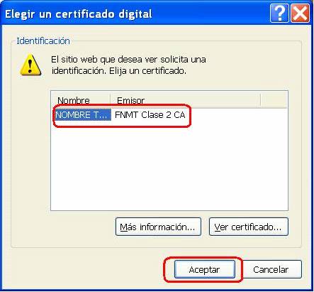Confirm selection with Aceptar button
This screenshot has width=314, height=292.
coord(205,269)
